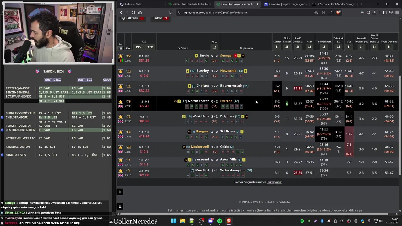Open the minute 90 link for Benin match
This screenshot has height=226, width=402.
tap(129, 56)
